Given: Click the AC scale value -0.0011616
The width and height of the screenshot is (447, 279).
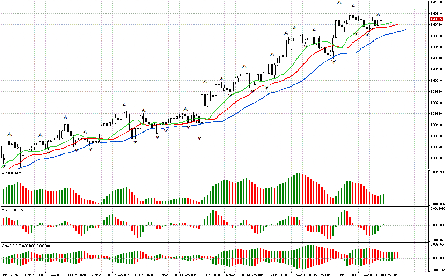Looking at the screenshot, I should tap(438, 240).
